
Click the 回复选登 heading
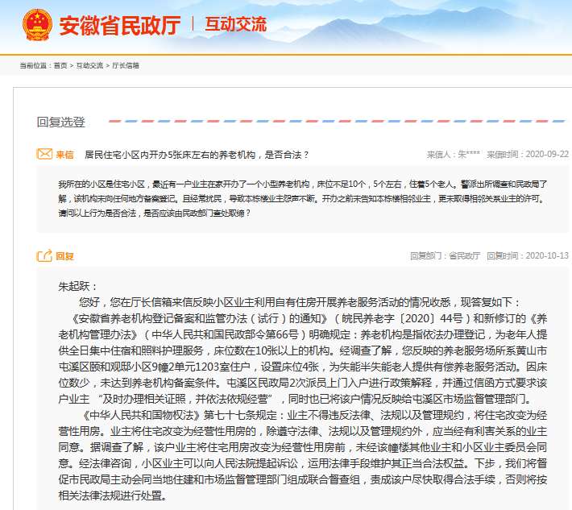click(61, 122)
